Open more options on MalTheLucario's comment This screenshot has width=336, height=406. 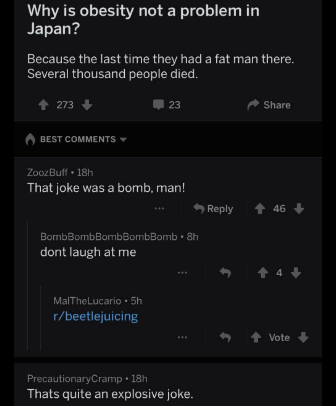tap(182, 337)
